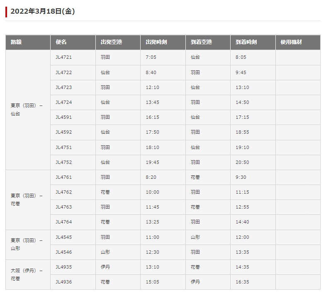The height and width of the screenshot is (293, 326).
Task: Click the 2022年3月18日(金) date heading
Action: pyautogui.click(x=43, y=11)
